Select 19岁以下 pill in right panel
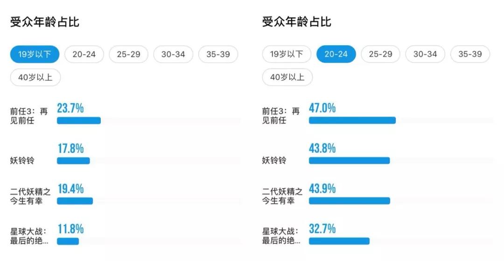This screenshot has height=261, width=504. 287,54
